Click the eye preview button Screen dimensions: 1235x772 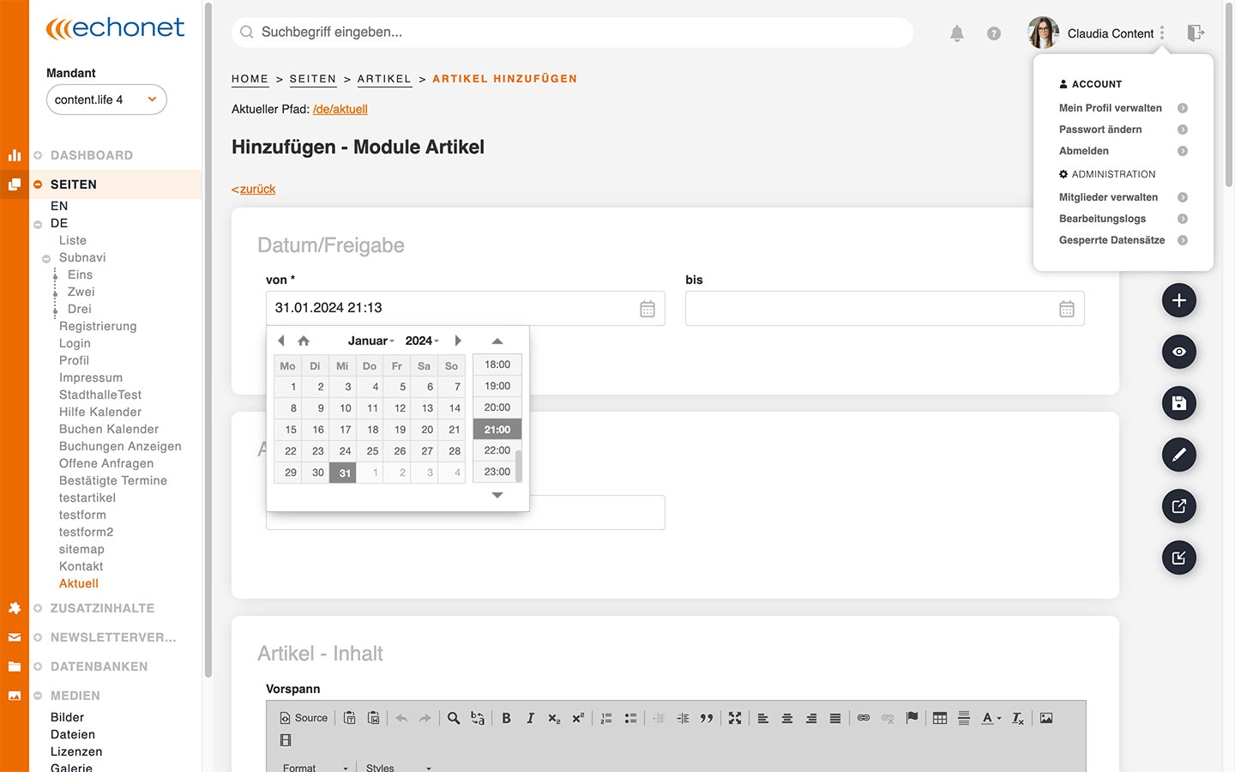click(x=1179, y=352)
